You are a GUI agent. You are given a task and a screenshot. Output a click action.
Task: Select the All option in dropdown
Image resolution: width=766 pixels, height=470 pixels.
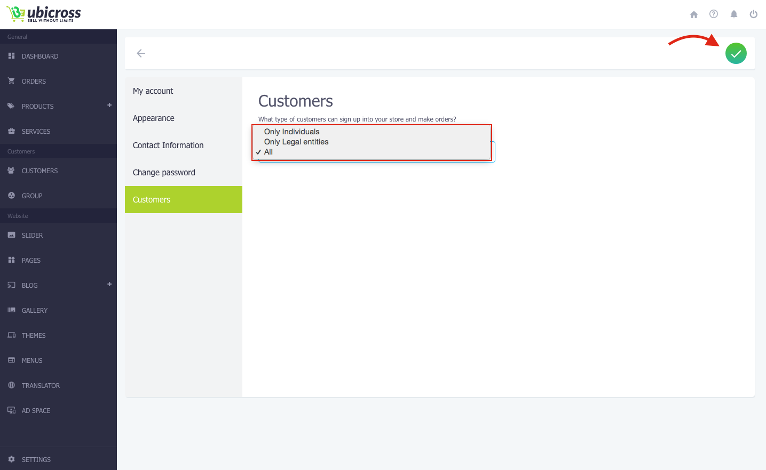[269, 152]
